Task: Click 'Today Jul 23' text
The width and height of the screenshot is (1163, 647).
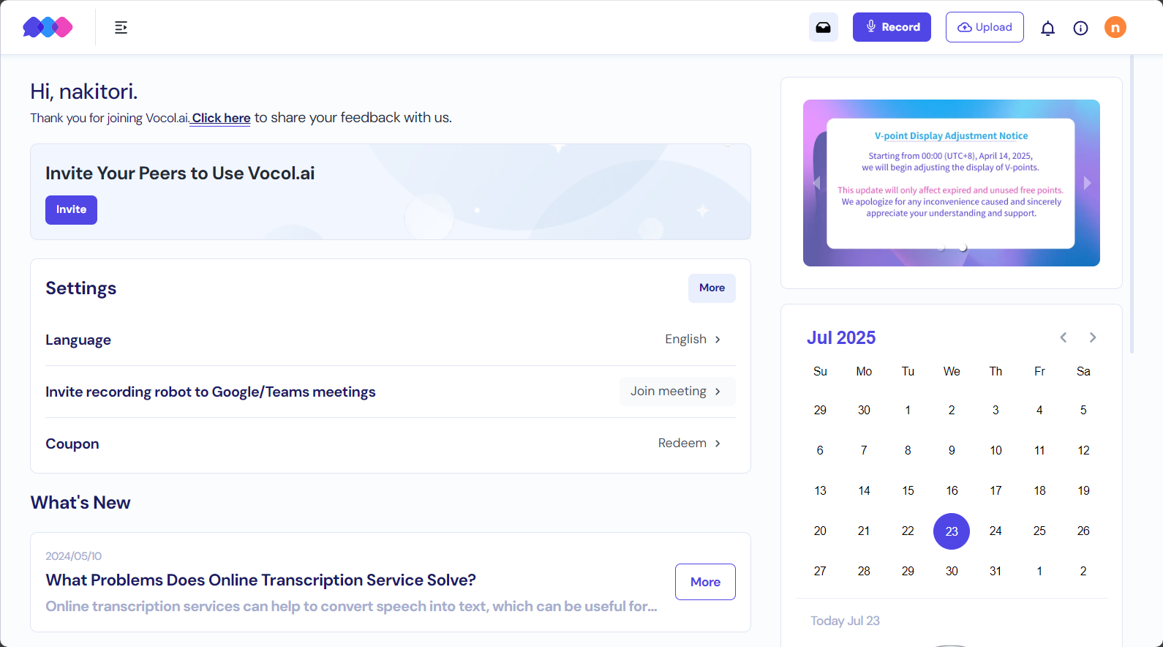Action: point(845,621)
